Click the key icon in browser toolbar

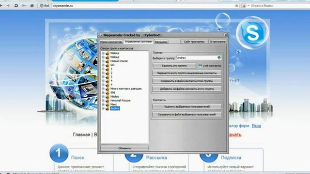point(24,6)
